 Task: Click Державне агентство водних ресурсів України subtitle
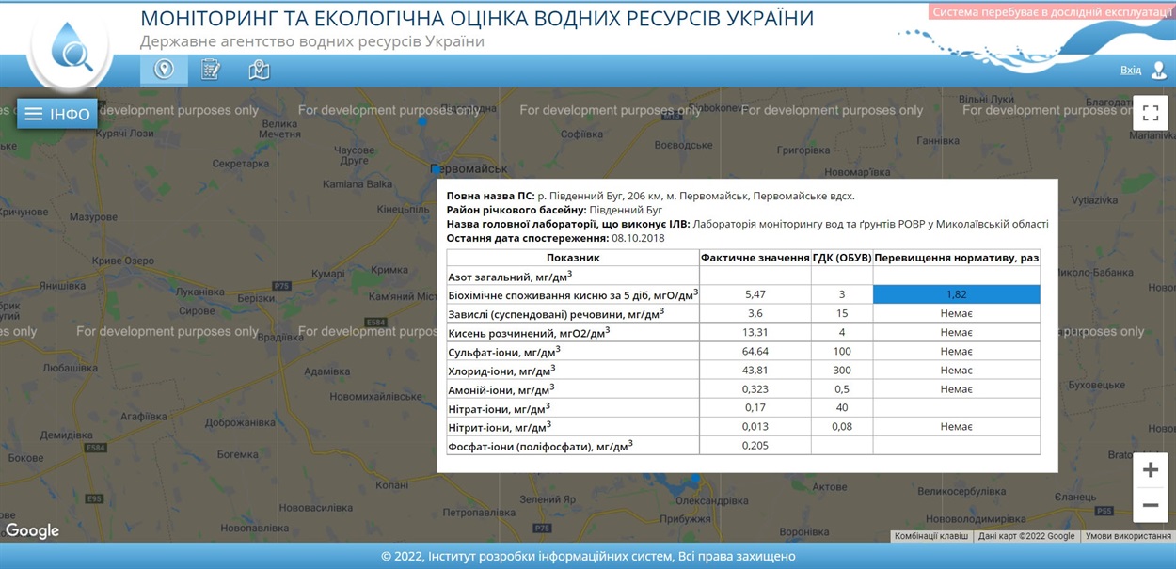coord(312,41)
